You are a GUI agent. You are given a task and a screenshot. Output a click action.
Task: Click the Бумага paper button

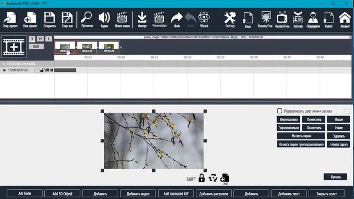click(x=335, y=177)
